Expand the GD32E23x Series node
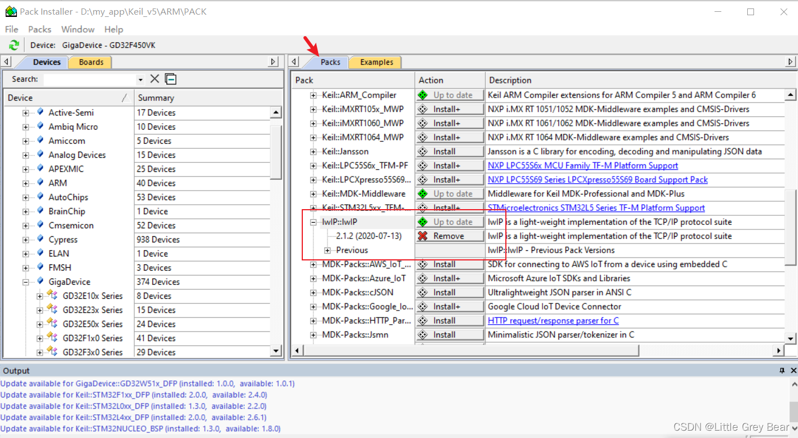The image size is (798, 438). tap(39, 310)
